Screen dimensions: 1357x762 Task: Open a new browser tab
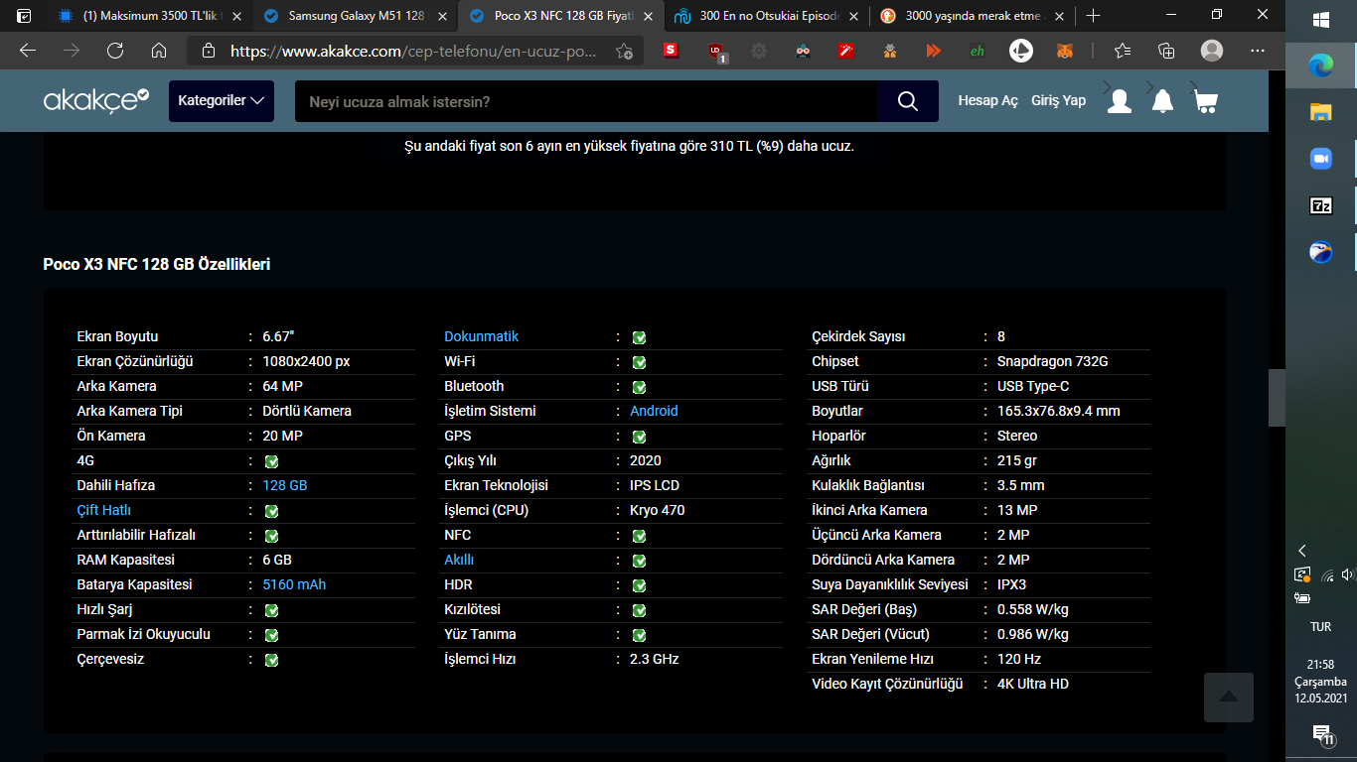(x=1093, y=16)
